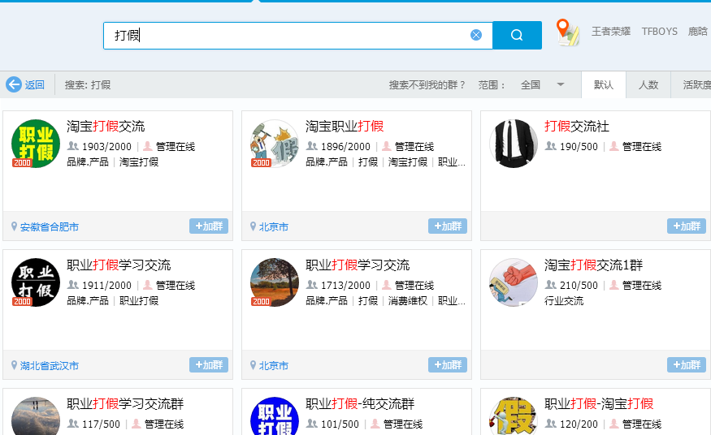711x435 pixels.
Task: Click the member count 117/500
Action: coord(101,424)
